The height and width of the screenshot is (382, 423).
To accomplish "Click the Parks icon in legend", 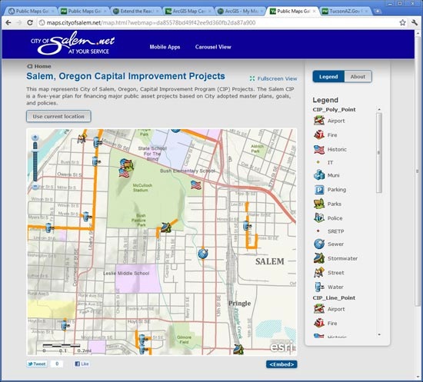I will tap(319, 204).
